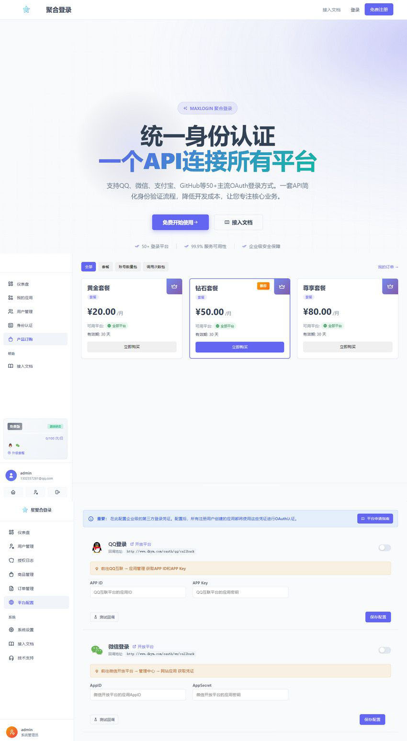The width and height of the screenshot is (407, 741).
Task: Select the 调用次数包 filter tab
Action: point(157,267)
